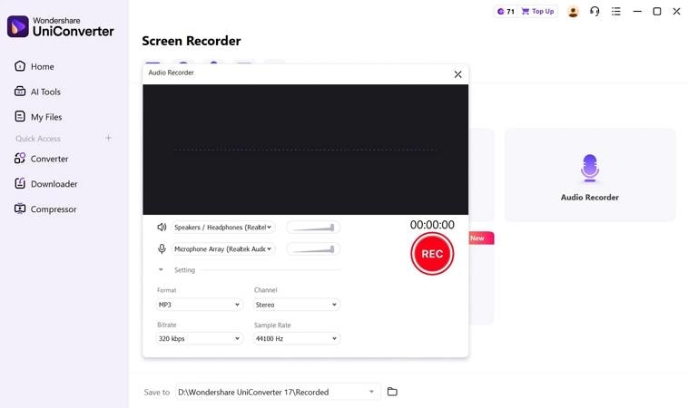Click the microphone icon in the dialog
Viewport: 688px width, 408px height.
162,249
